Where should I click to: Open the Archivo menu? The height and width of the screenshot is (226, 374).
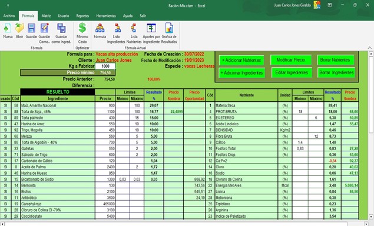[x=9, y=16]
